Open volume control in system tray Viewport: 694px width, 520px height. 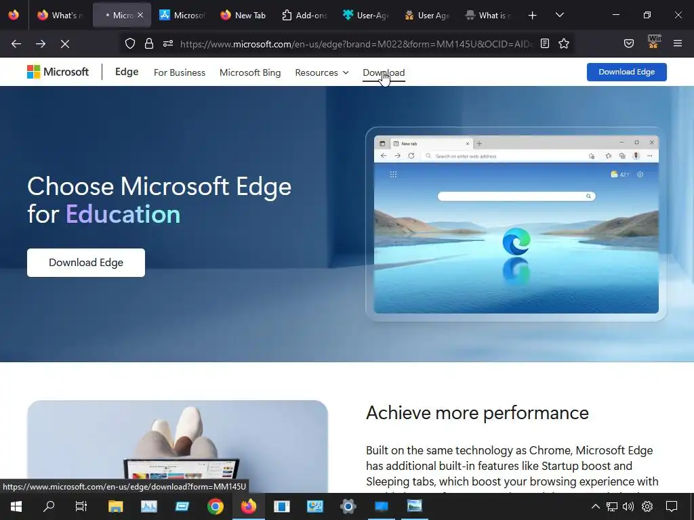coord(628,506)
